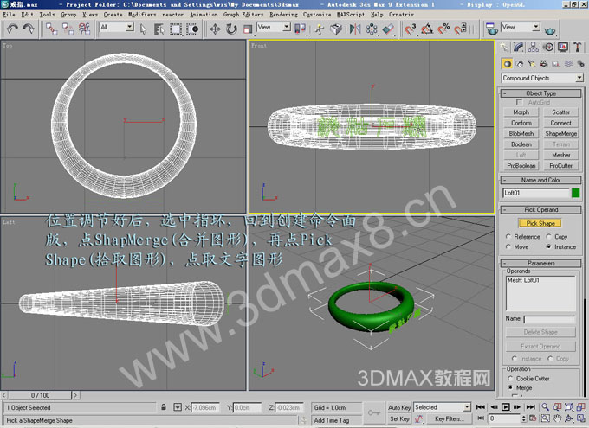Image resolution: width=589 pixels, height=428 pixels.
Task: Toggle the 3D Snaps icon
Action: coord(411,29)
